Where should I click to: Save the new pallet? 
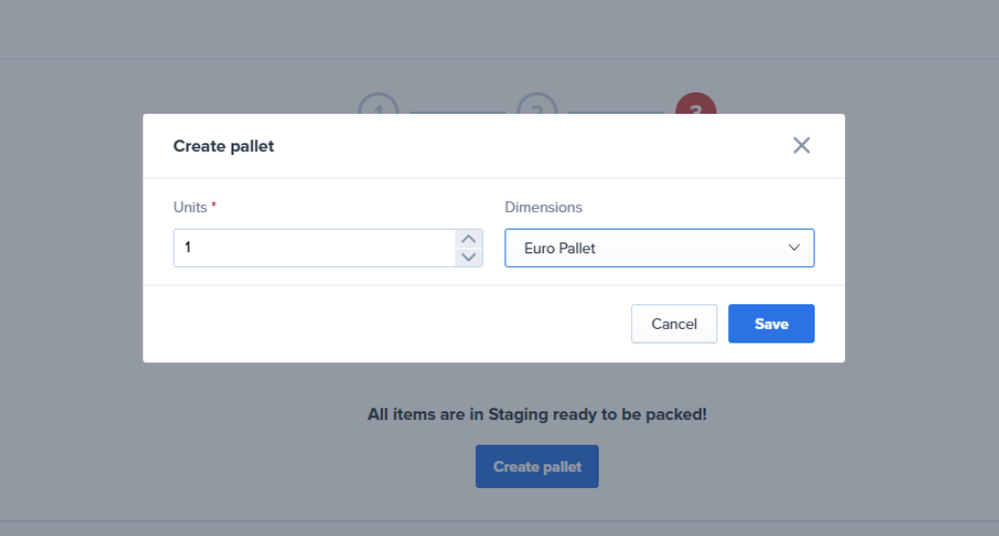coord(770,324)
